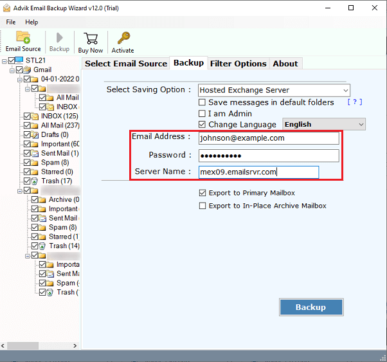Screen dimensions: 387x362
Task: Uncheck Export to Primary Mailbox
Action: tap(203, 193)
